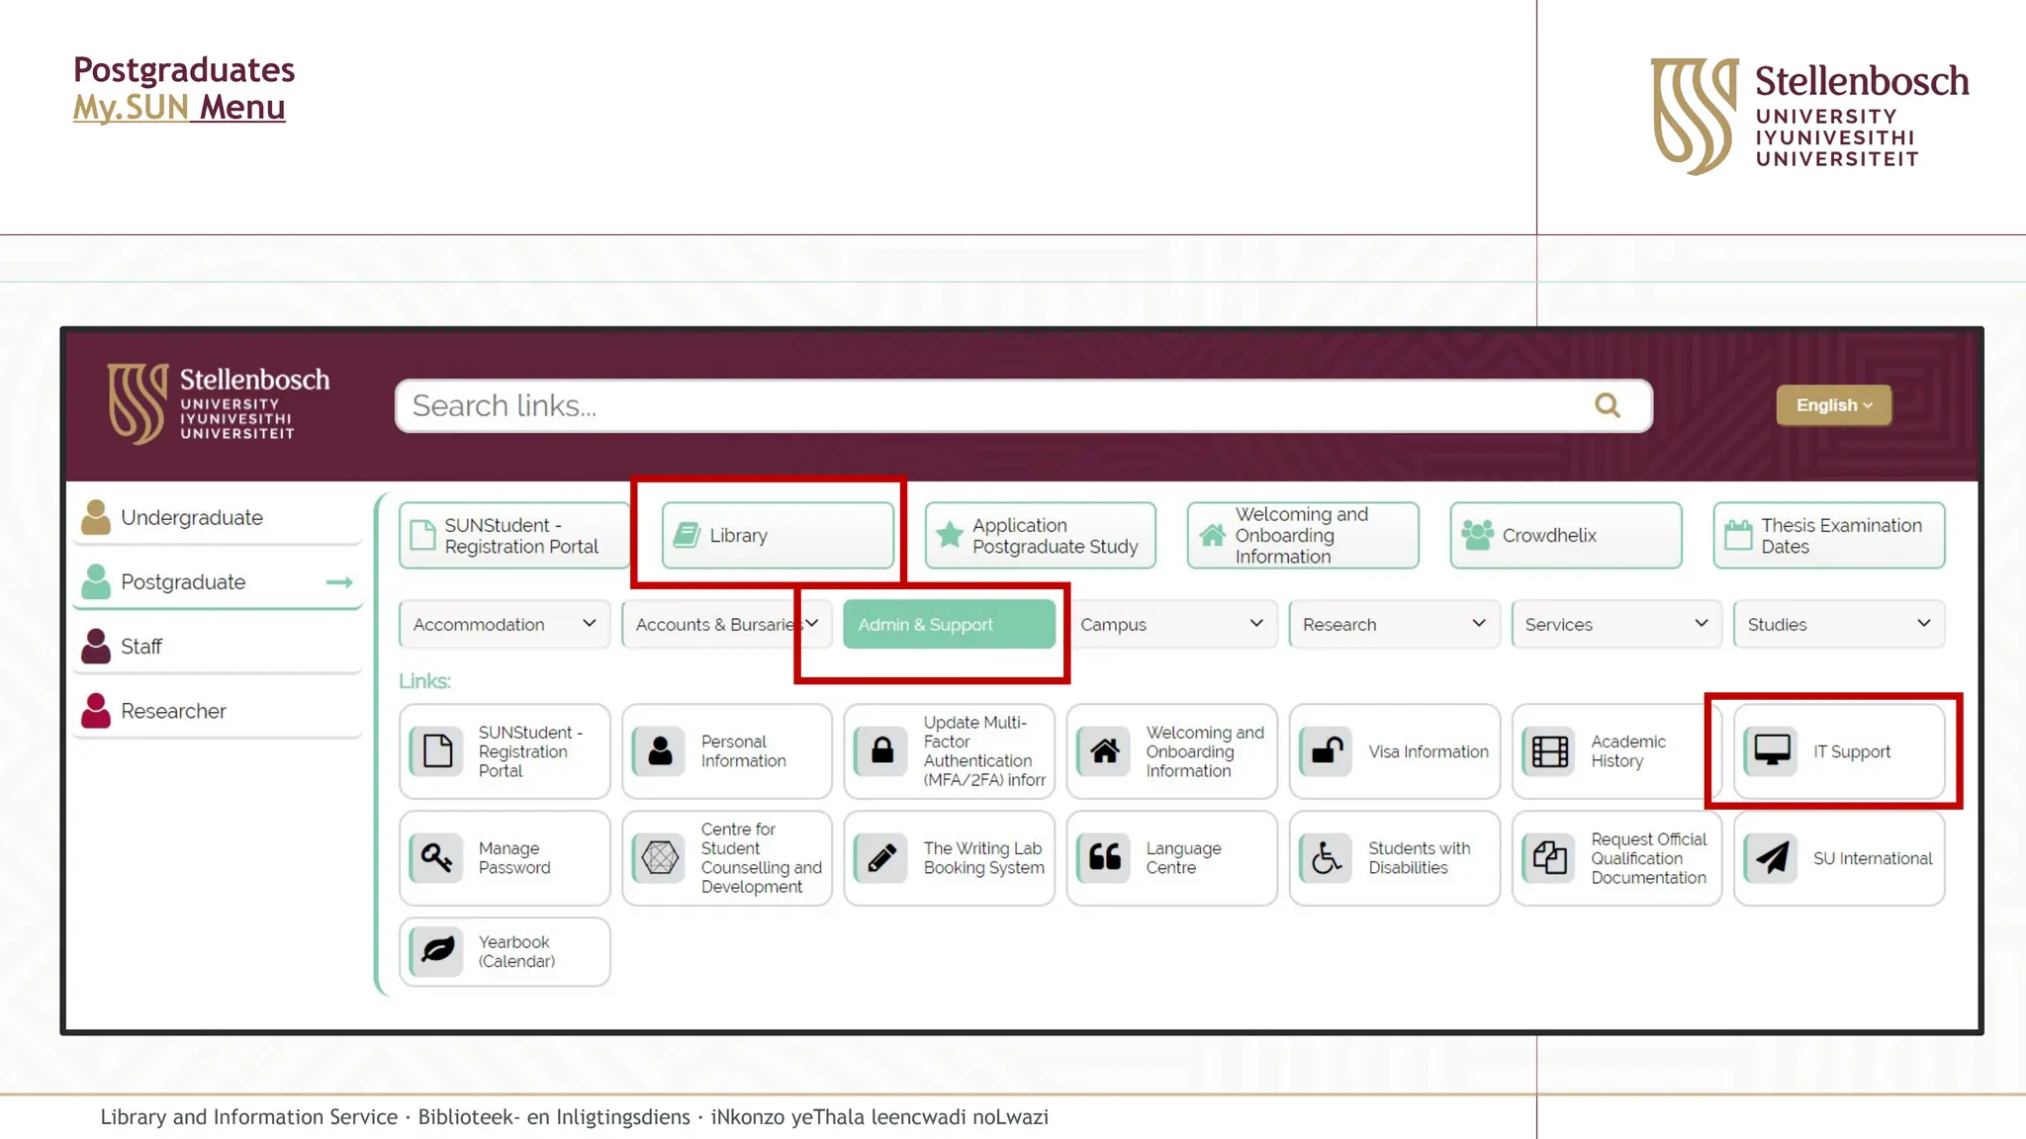Image resolution: width=2026 pixels, height=1139 pixels.
Task: Switch to the Researcher menu
Action: (173, 711)
